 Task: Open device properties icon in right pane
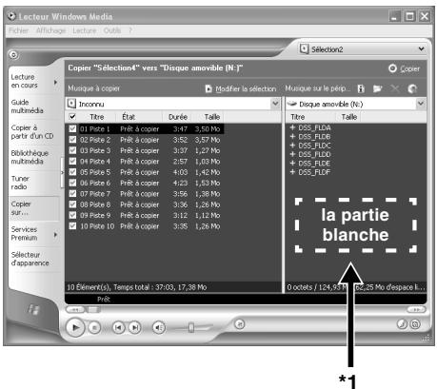pos(361,88)
